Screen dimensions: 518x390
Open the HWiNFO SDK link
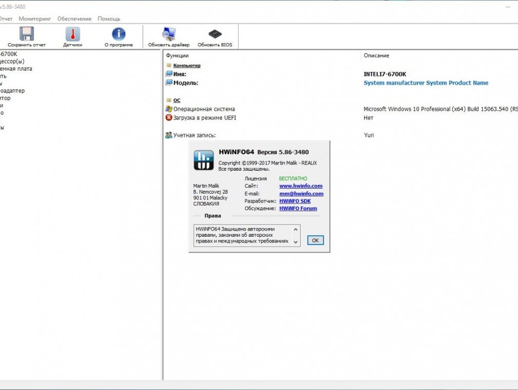point(295,201)
